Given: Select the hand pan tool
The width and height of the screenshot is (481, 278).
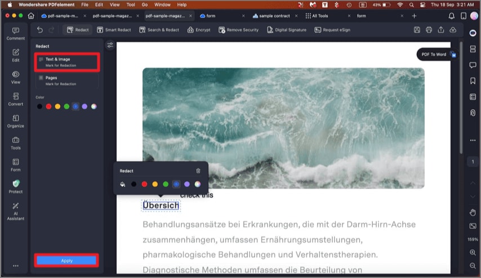Looking at the screenshot, I should tap(473, 212).
